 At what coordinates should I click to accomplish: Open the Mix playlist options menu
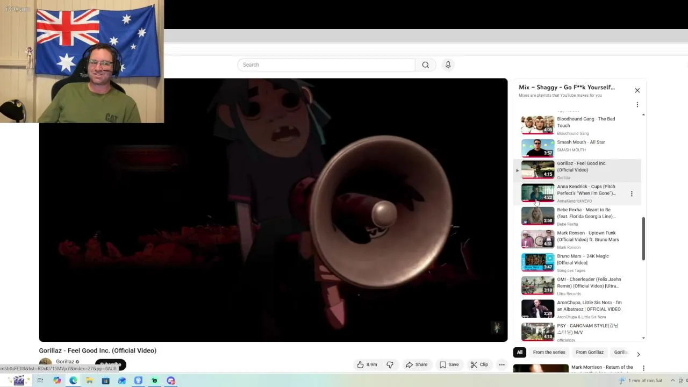[x=637, y=105]
